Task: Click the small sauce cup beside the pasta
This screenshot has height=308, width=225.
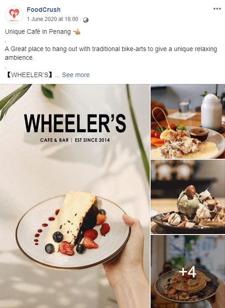Action: coord(199,134)
